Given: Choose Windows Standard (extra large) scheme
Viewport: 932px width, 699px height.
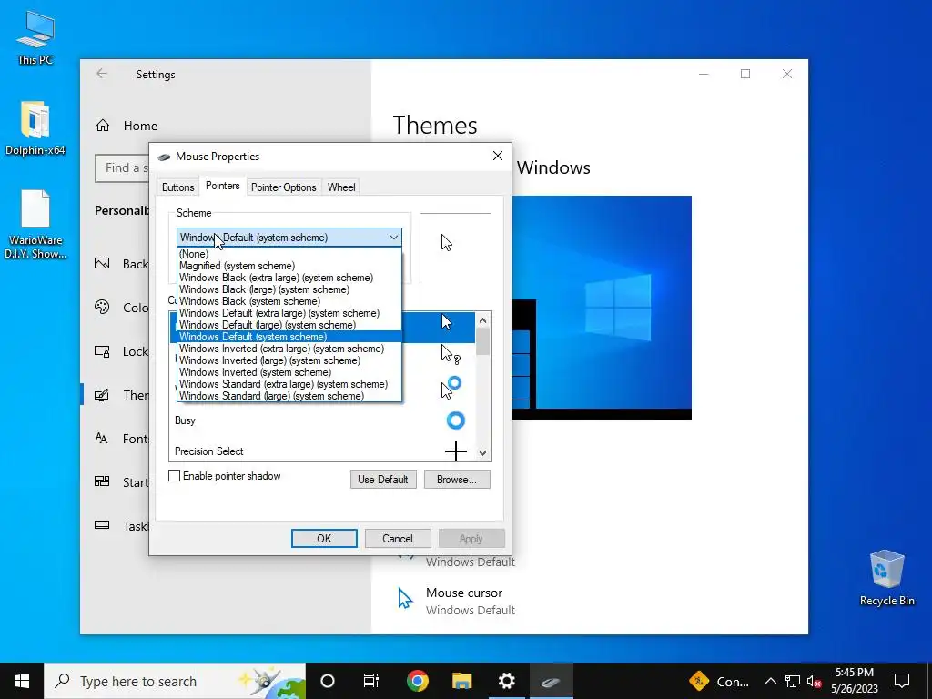Looking at the screenshot, I should [289, 385].
